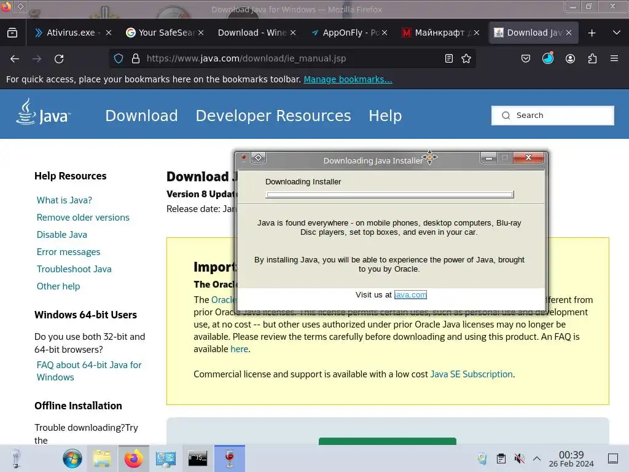Close the Ativirus.exe tab

[x=109, y=33]
